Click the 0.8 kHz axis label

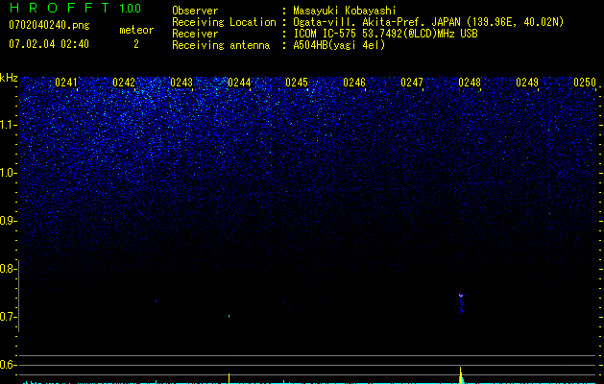8,269
